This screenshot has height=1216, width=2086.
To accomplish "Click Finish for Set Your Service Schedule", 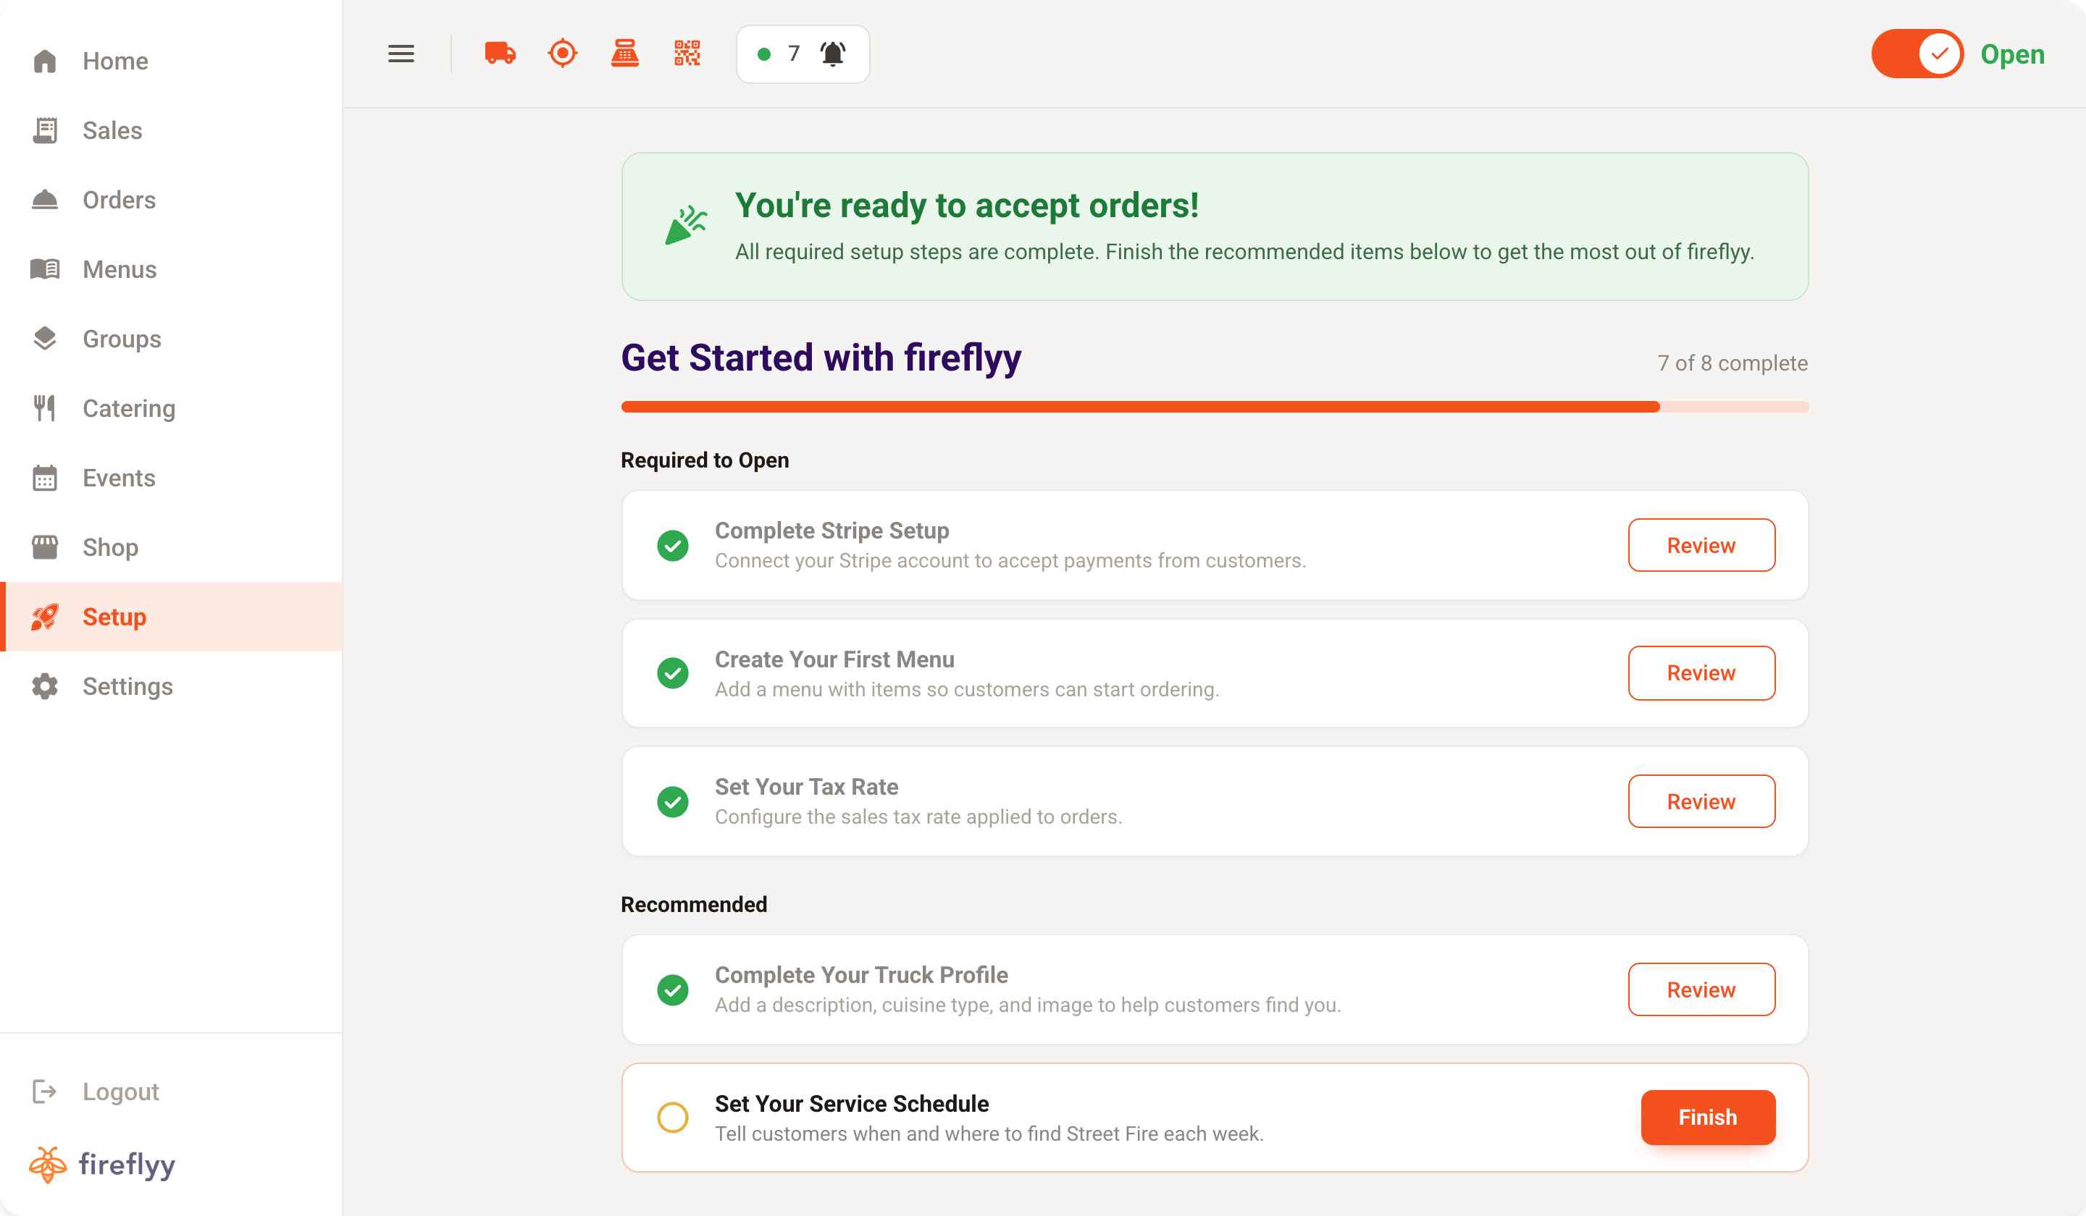I will pyautogui.click(x=1708, y=1118).
